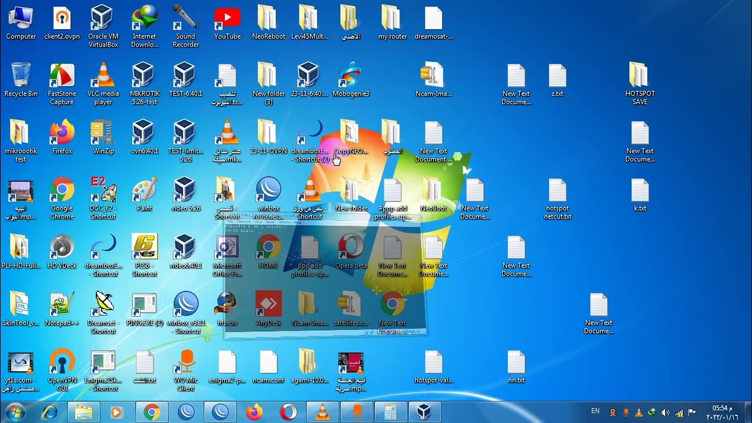The height and width of the screenshot is (423, 752).
Task: Open the New folder (3) icon
Action: [268, 85]
